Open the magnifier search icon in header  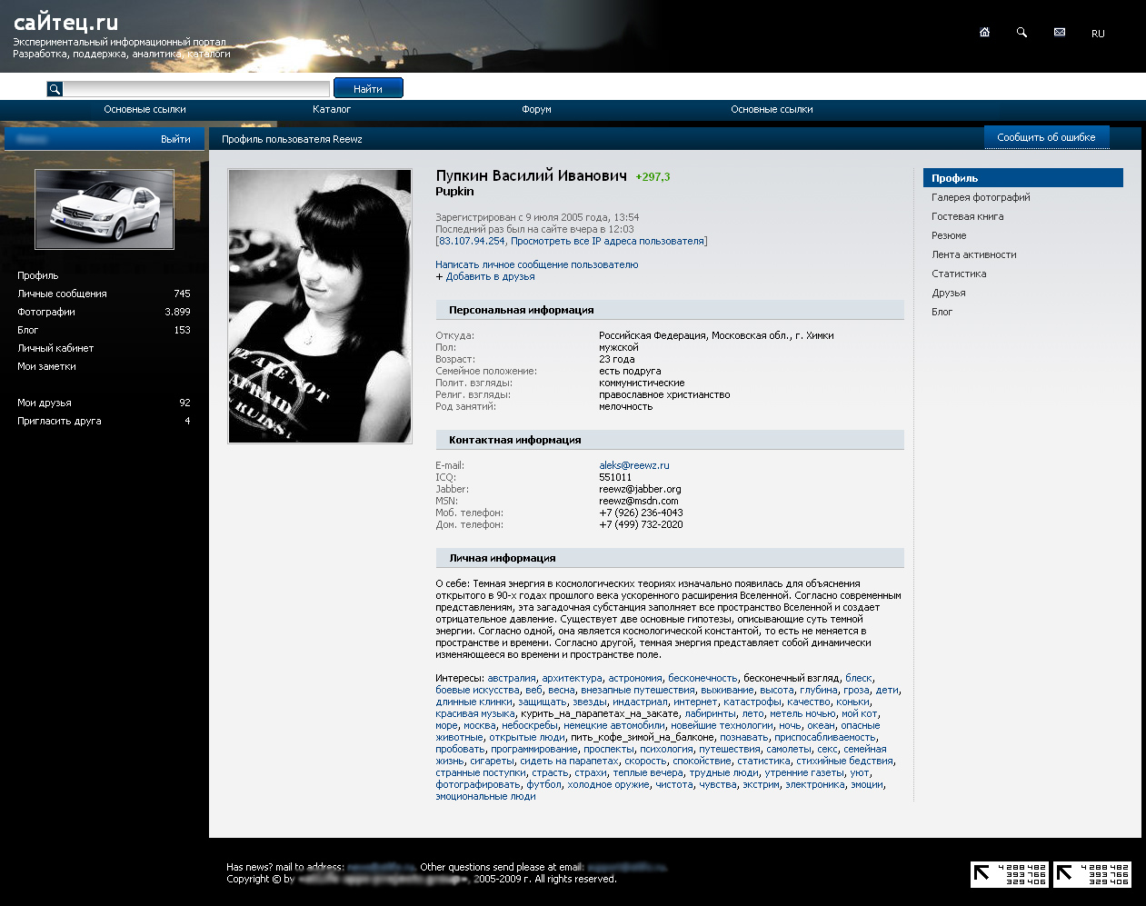(x=1021, y=32)
